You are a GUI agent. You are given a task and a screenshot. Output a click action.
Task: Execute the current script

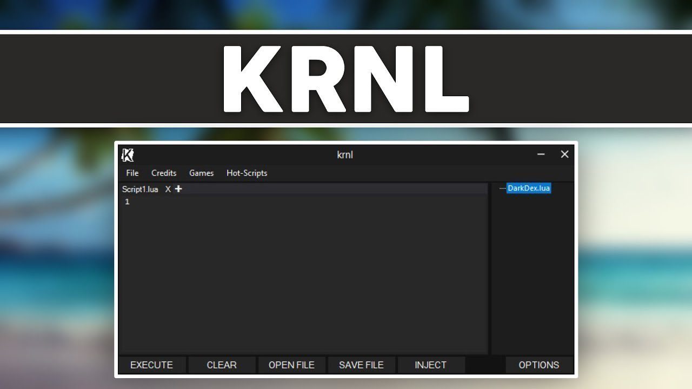pyautogui.click(x=151, y=365)
